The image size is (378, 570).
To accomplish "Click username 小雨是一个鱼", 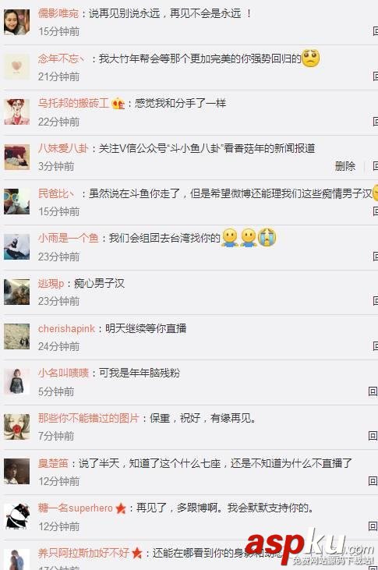I will click(69, 238).
